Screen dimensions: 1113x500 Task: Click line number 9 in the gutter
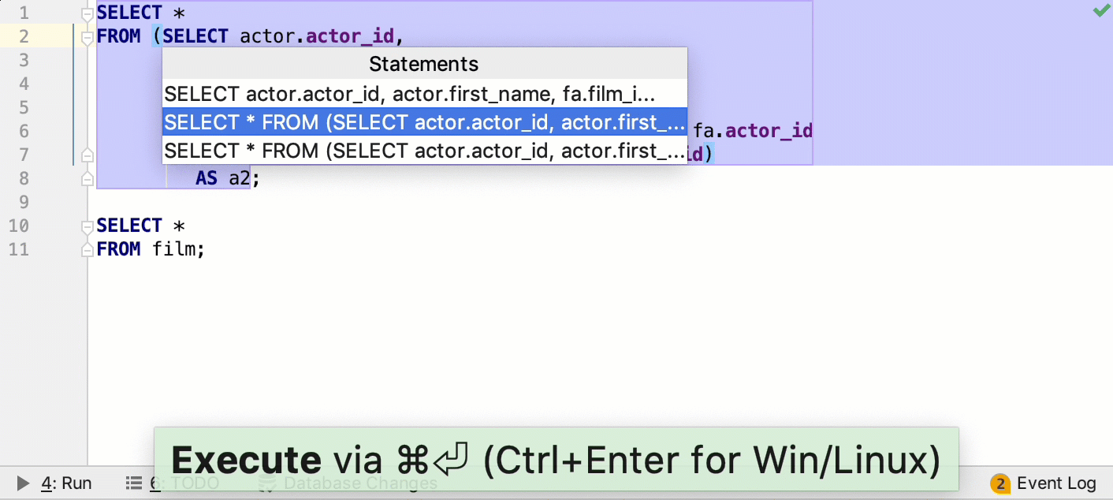point(23,203)
